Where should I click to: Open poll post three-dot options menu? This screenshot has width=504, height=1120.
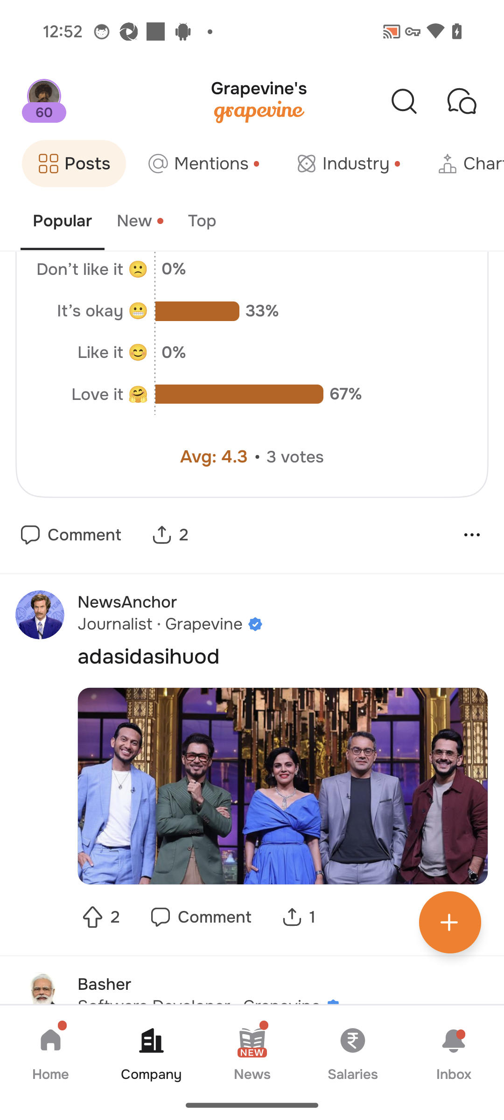click(472, 535)
